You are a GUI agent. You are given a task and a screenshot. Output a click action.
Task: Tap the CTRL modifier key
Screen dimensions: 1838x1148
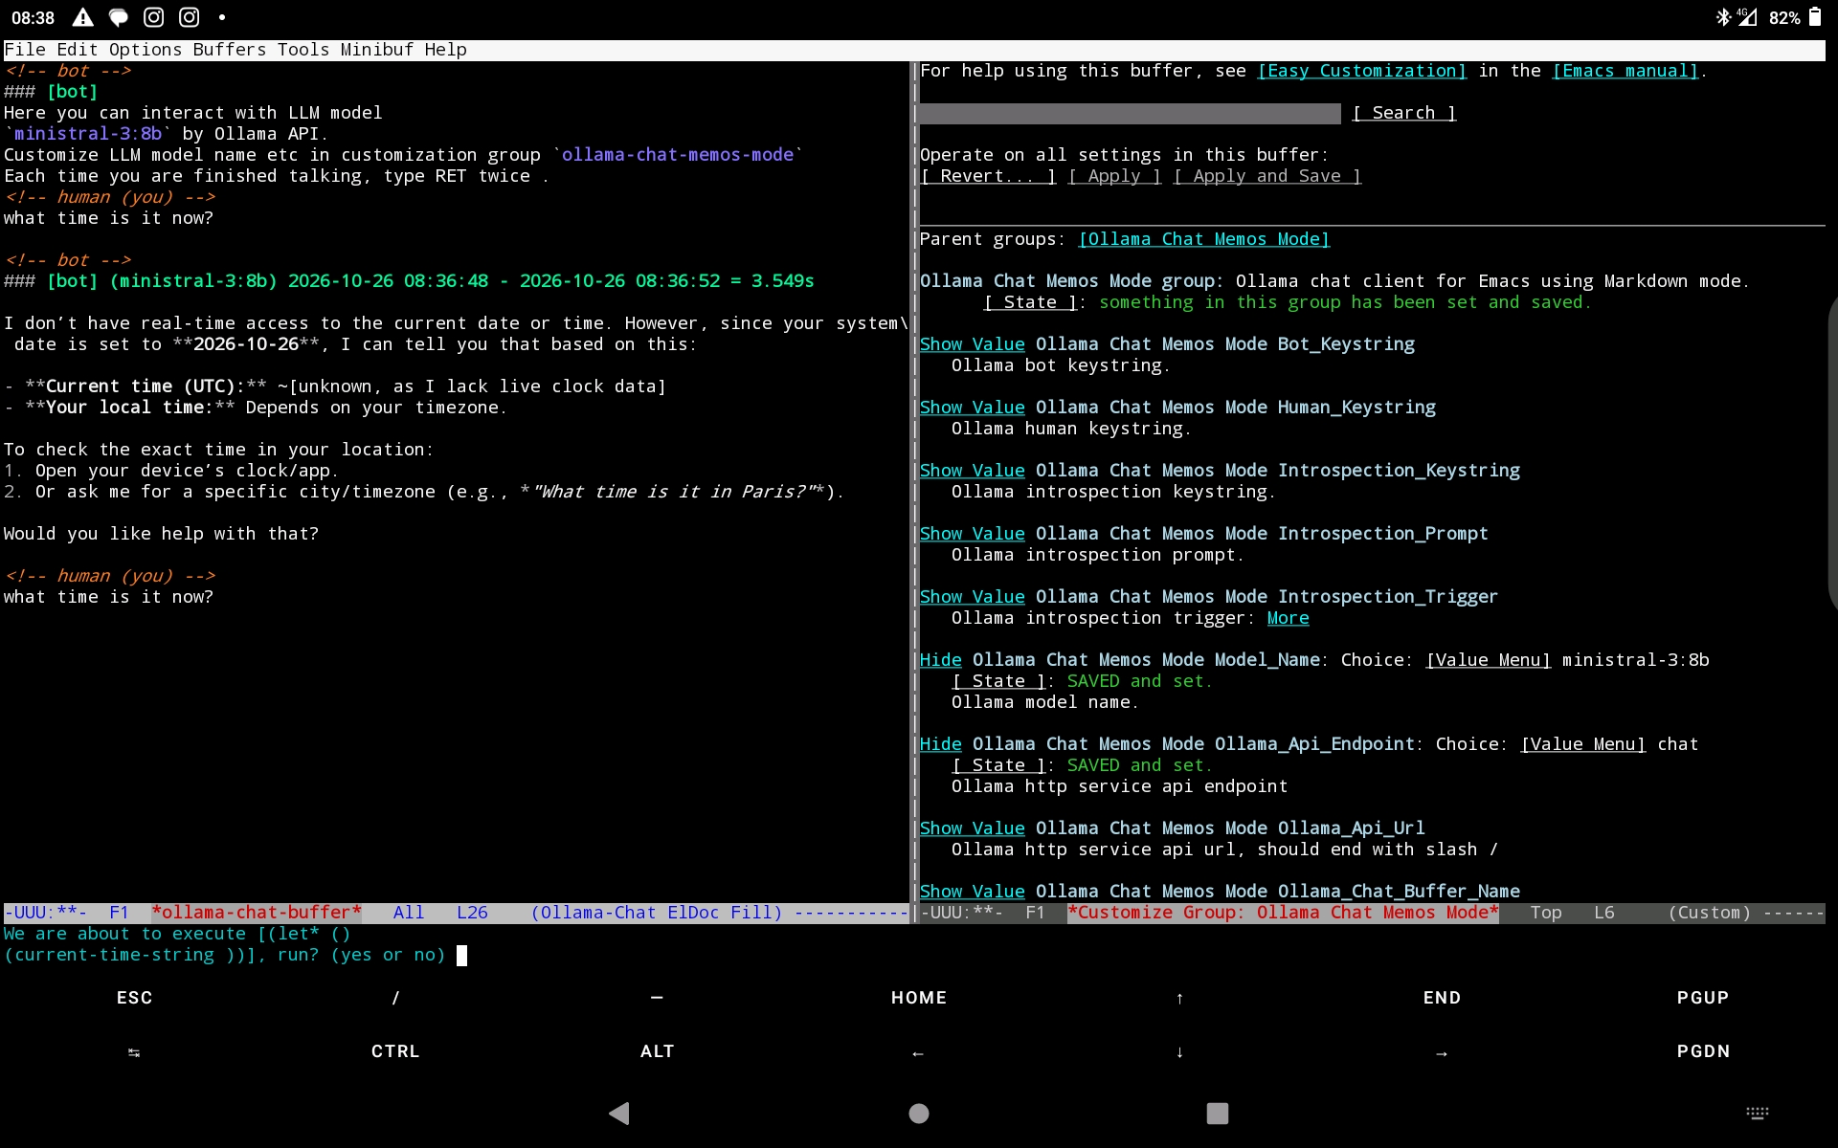coord(395,1051)
